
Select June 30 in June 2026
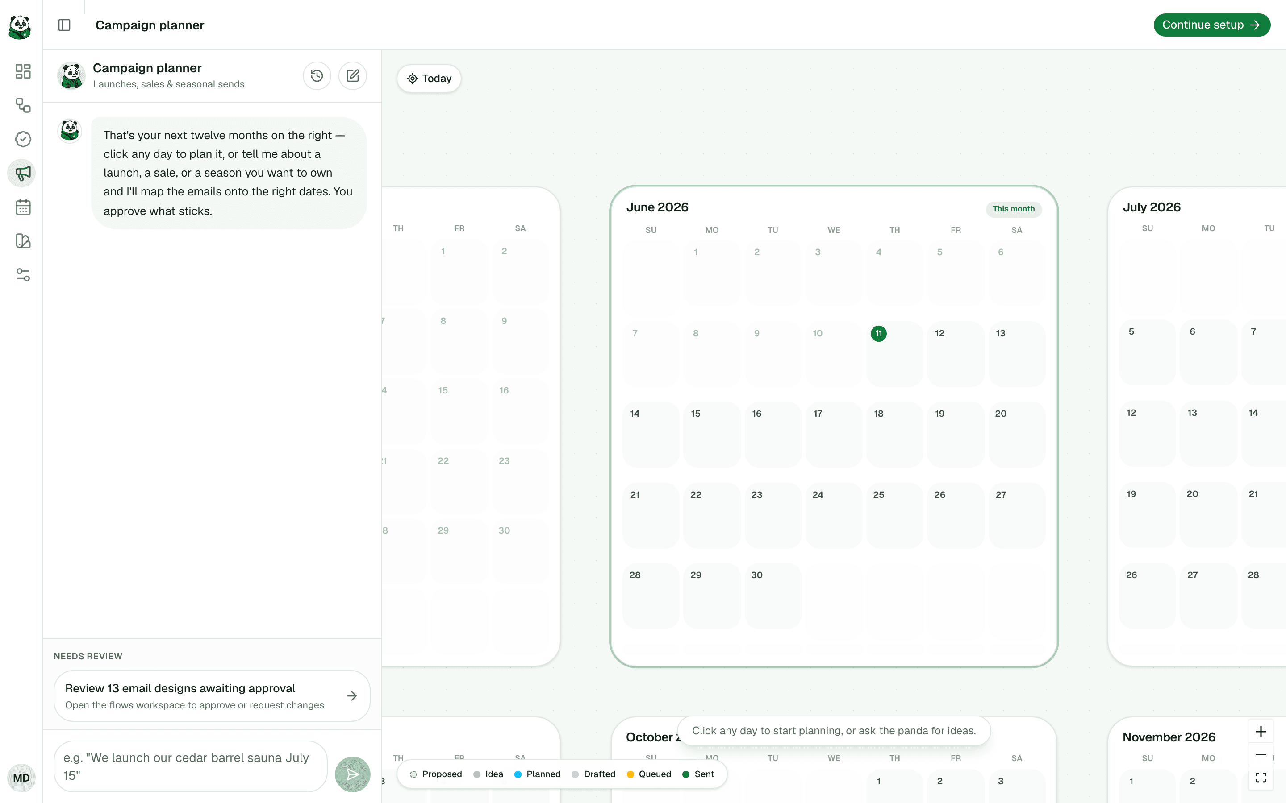(x=772, y=596)
